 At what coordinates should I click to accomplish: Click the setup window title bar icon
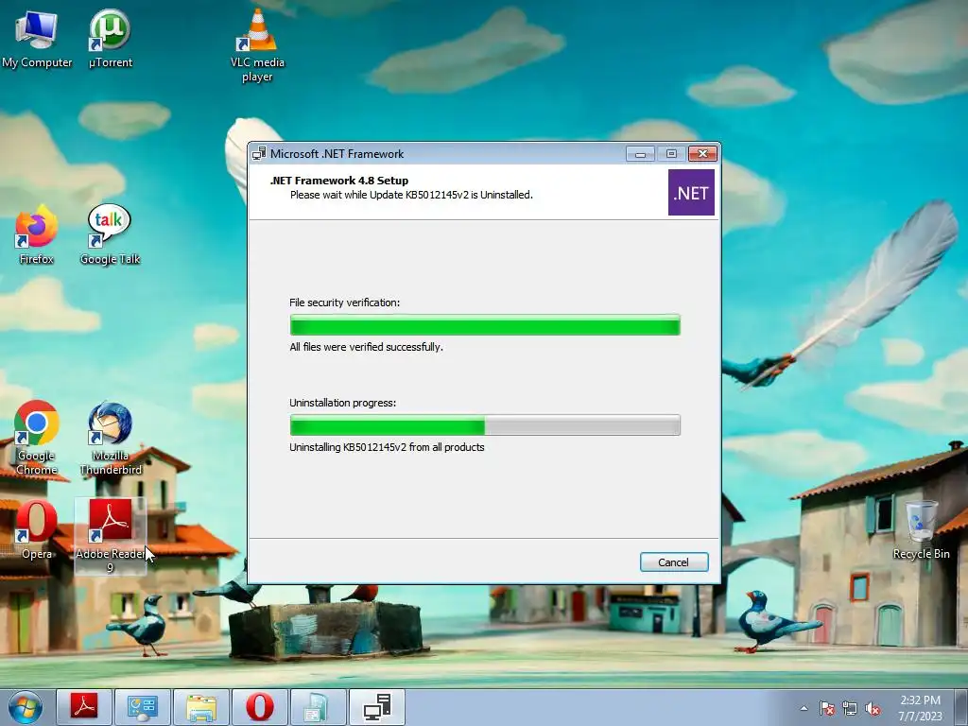(259, 154)
